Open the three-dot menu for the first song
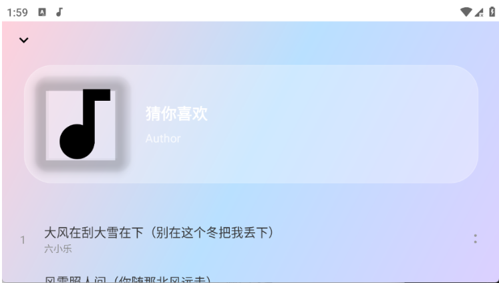 tap(475, 239)
